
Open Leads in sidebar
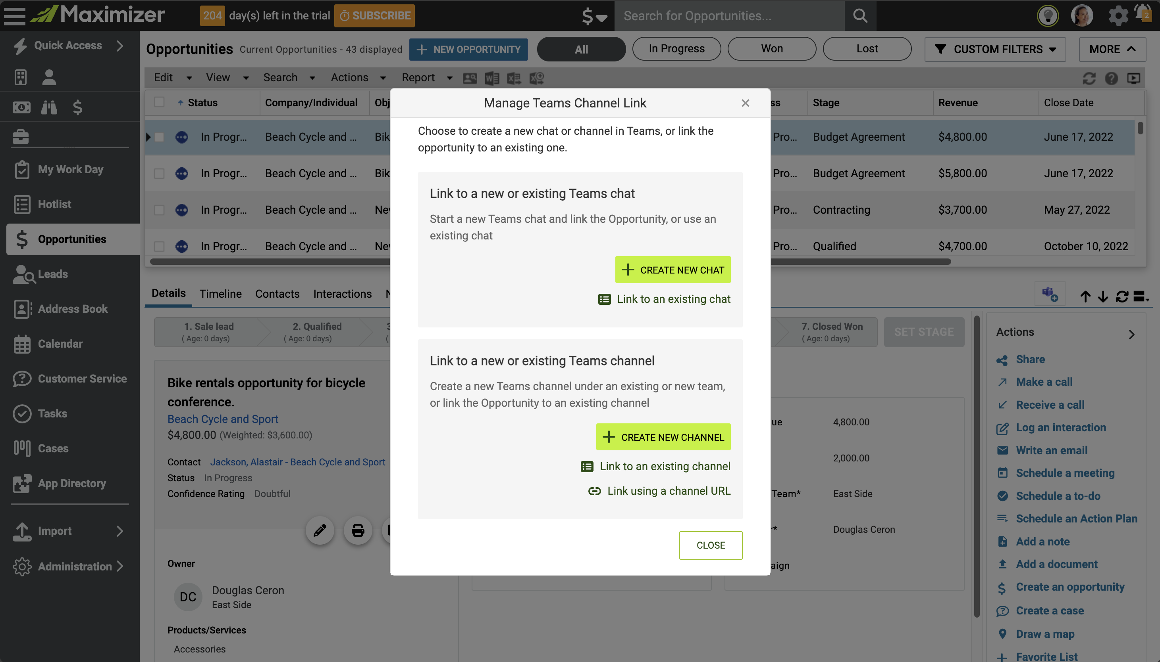pos(53,274)
